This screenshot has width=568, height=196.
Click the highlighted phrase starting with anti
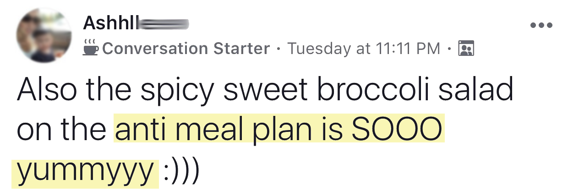pyautogui.click(x=279, y=130)
